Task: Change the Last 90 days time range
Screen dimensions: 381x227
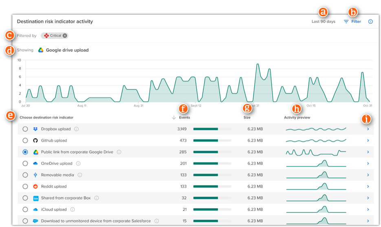Action: click(324, 22)
